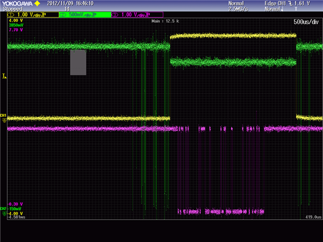Click the trigger level marker on left edge
The image size is (323, 242).
click(4, 76)
